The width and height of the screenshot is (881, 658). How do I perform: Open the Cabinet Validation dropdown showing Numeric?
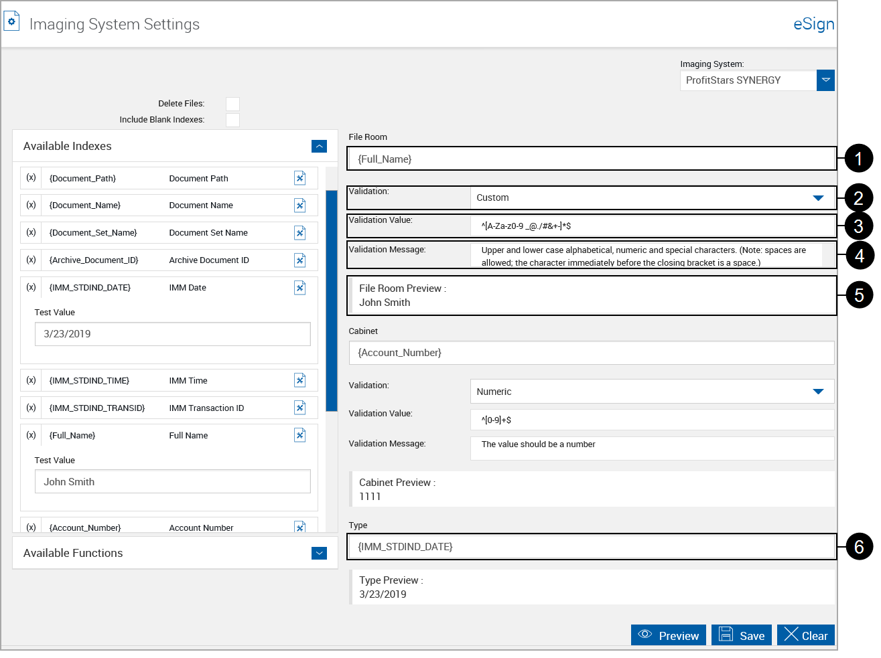818,391
